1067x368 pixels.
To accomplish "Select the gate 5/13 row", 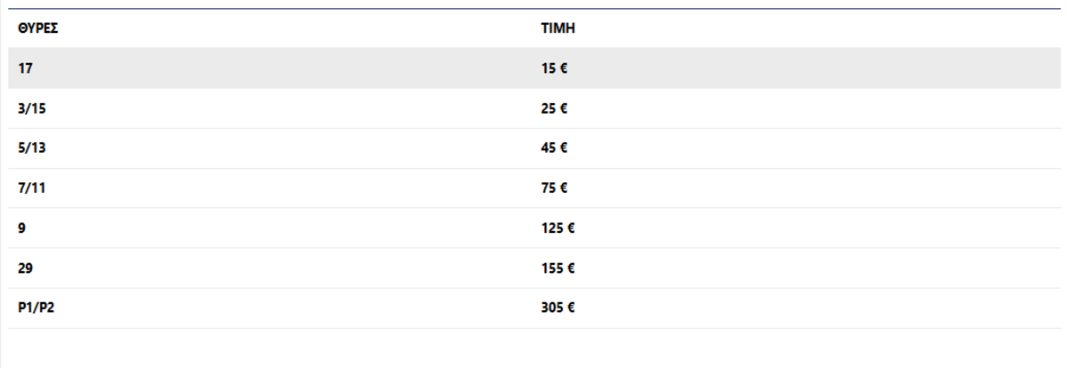I will point(534,148).
